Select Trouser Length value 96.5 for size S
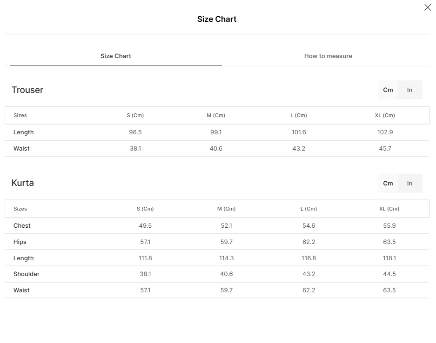436x343 pixels. point(135,132)
